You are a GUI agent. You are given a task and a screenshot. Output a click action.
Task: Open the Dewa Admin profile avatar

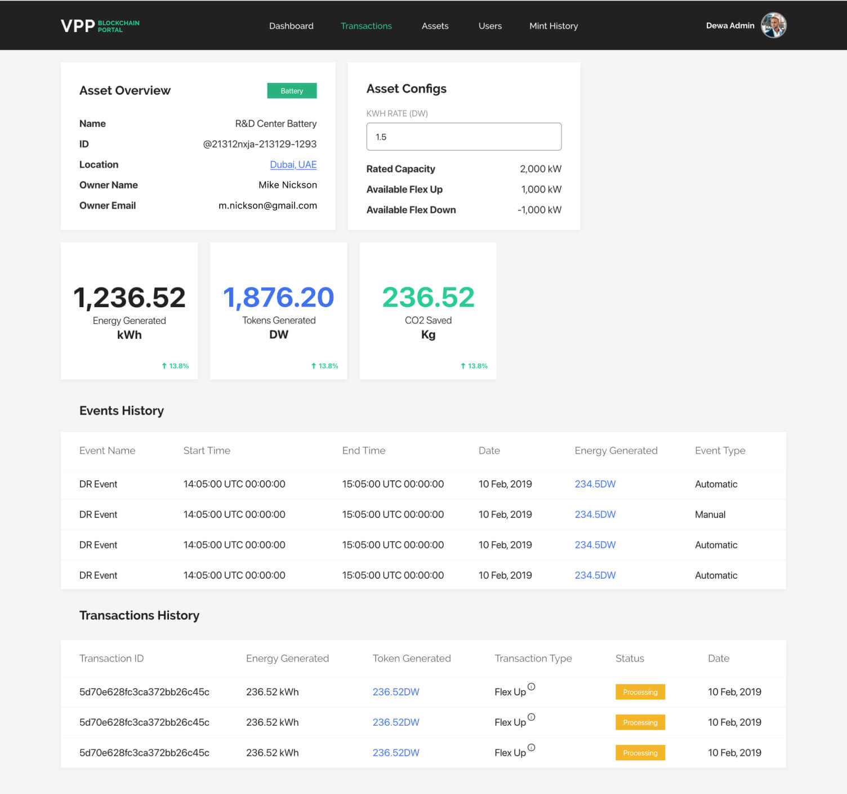click(x=773, y=25)
